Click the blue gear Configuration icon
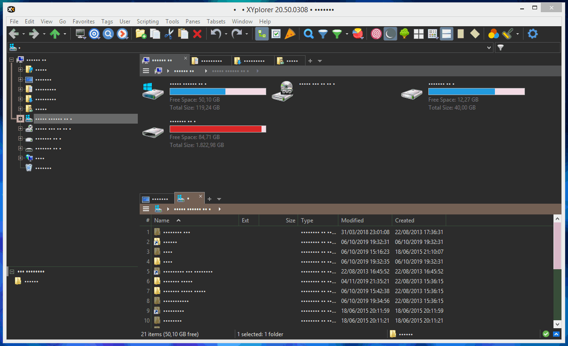Image resolution: width=568 pixels, height=346 pixels. point(533,34)
